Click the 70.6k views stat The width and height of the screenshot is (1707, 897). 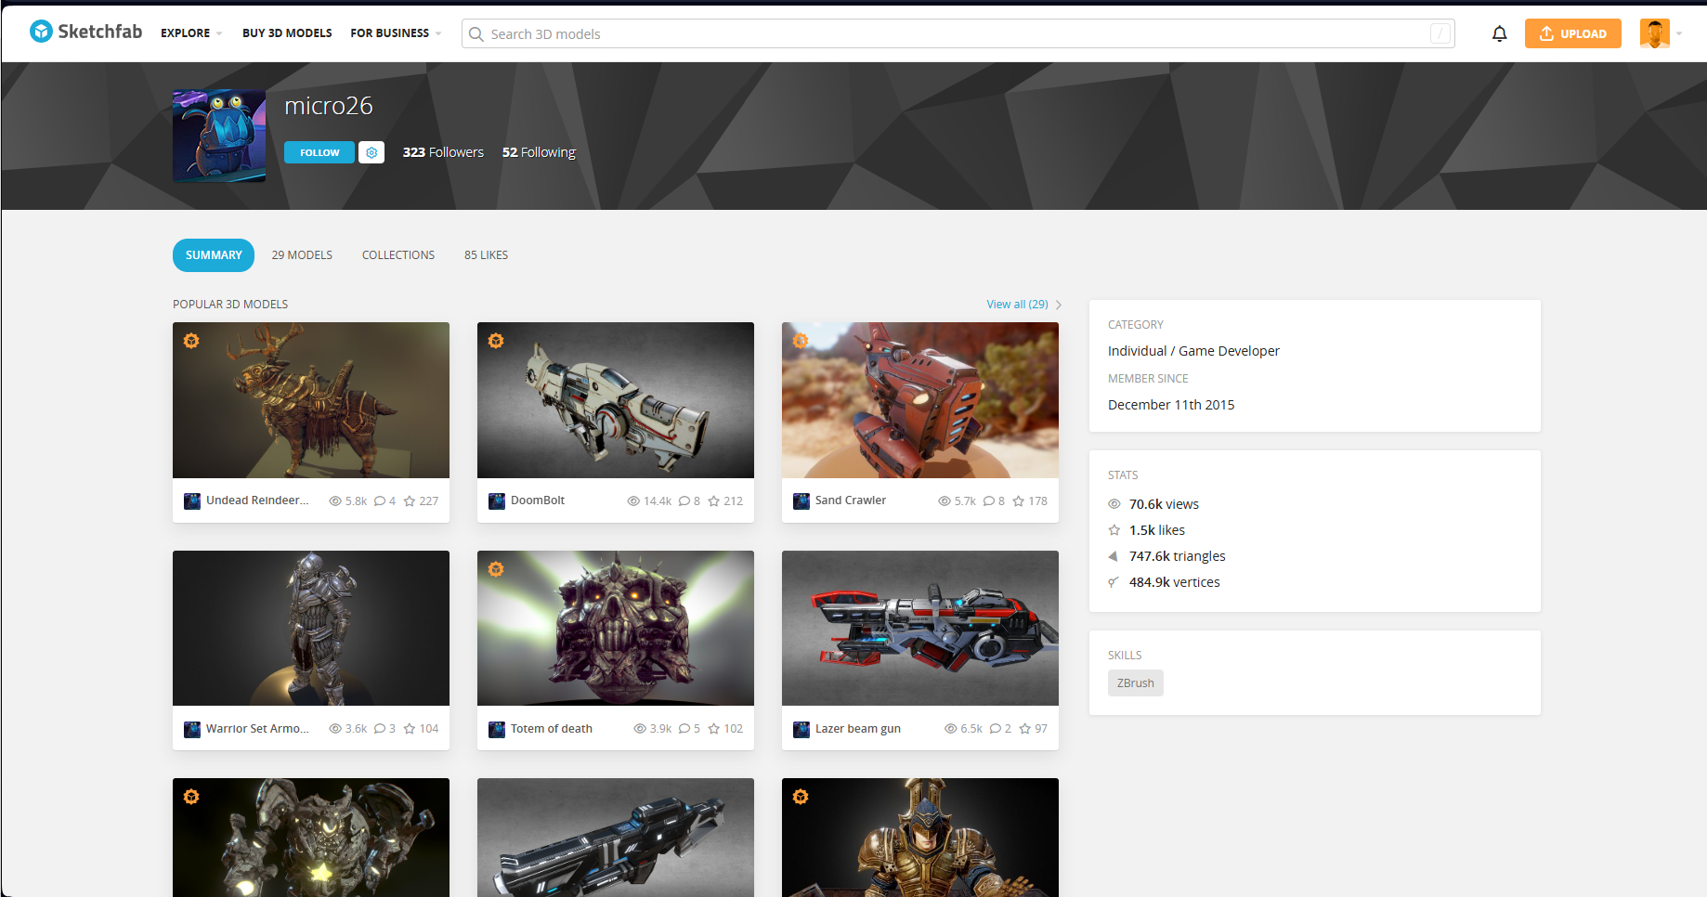point(1164,504)
